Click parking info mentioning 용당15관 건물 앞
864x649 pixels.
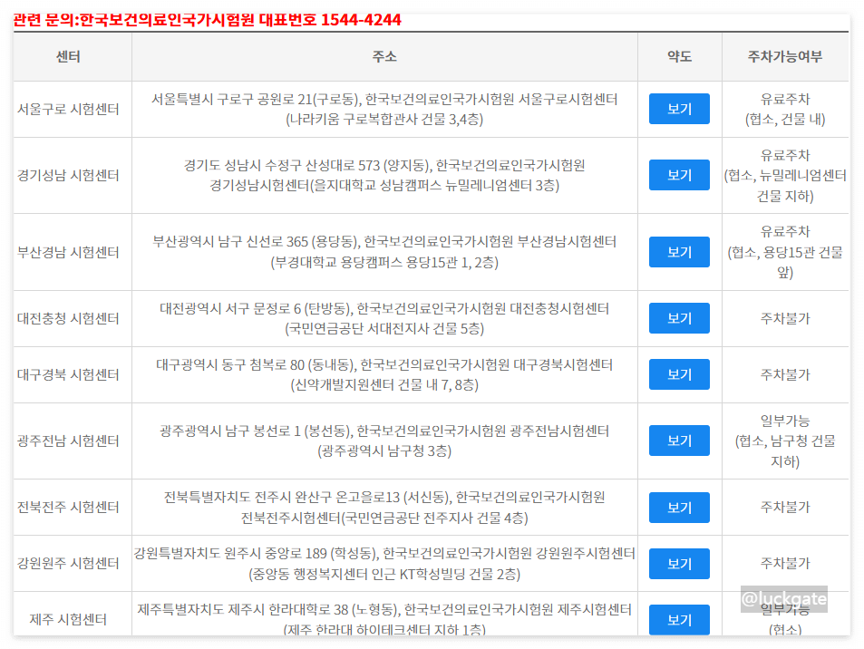pyautogui.click(x=784, y=252)
